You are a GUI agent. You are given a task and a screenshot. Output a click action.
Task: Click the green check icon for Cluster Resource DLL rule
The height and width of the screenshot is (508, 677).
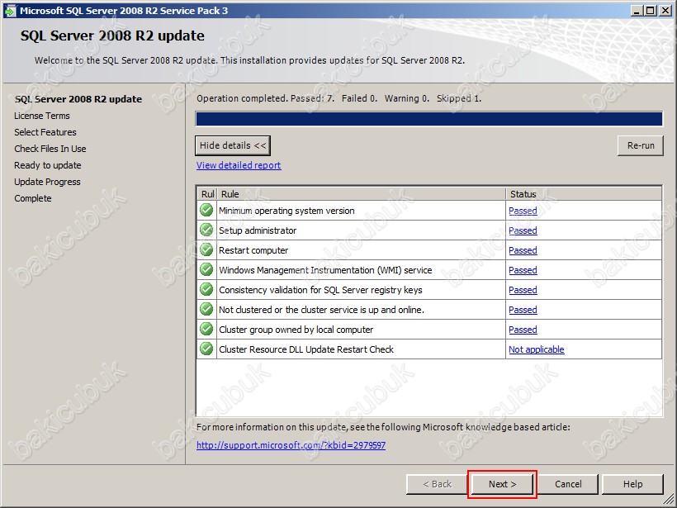[x=206, y=349]
